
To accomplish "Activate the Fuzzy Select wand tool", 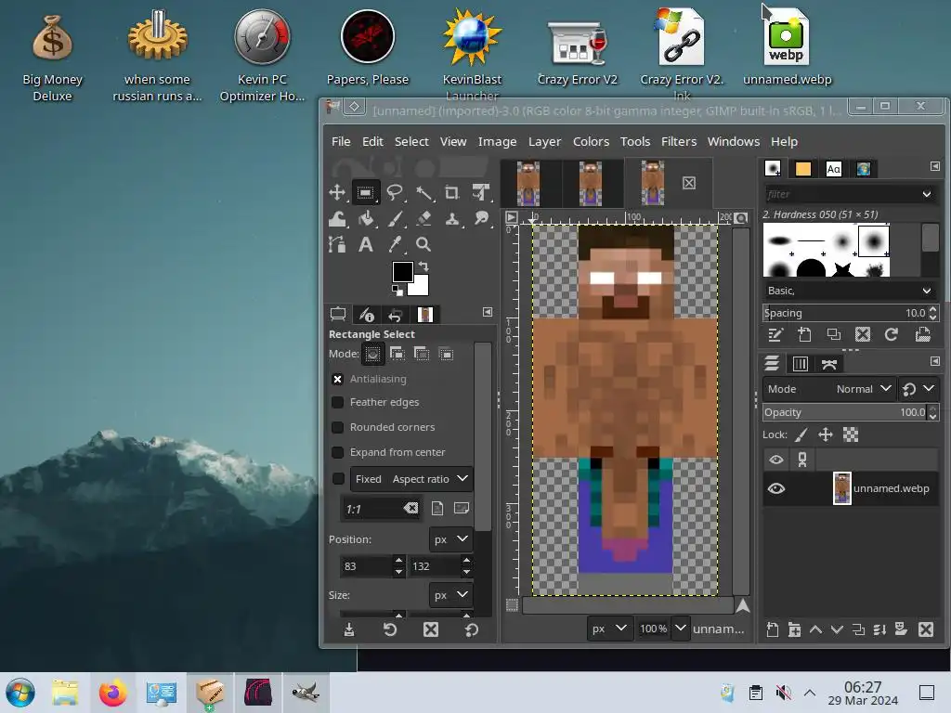I will tap(423, 193).
